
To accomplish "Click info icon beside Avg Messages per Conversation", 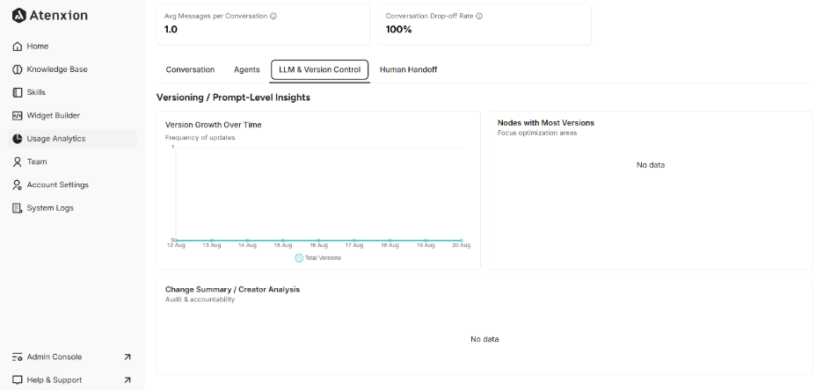I will (x=273, y=16).
